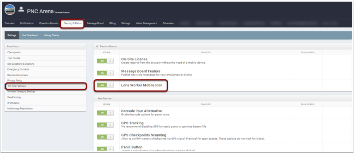Select the Security & Patrol tab

coord(72,24)
